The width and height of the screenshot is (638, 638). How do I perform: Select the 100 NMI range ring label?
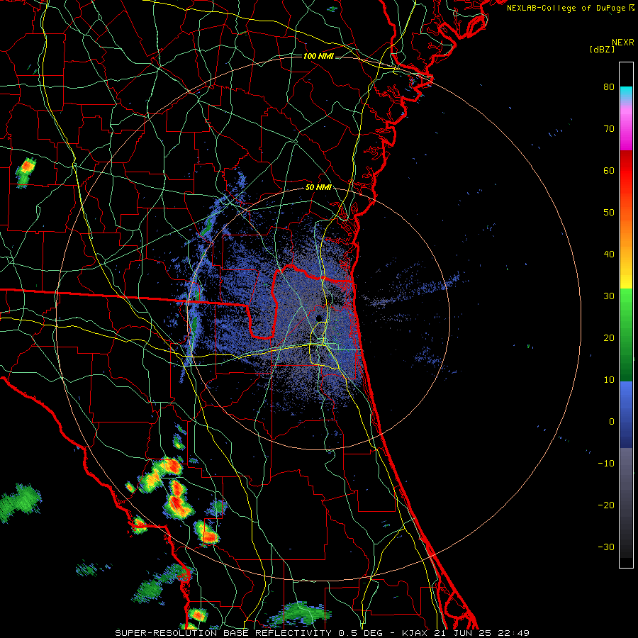[x=318, y=56]
